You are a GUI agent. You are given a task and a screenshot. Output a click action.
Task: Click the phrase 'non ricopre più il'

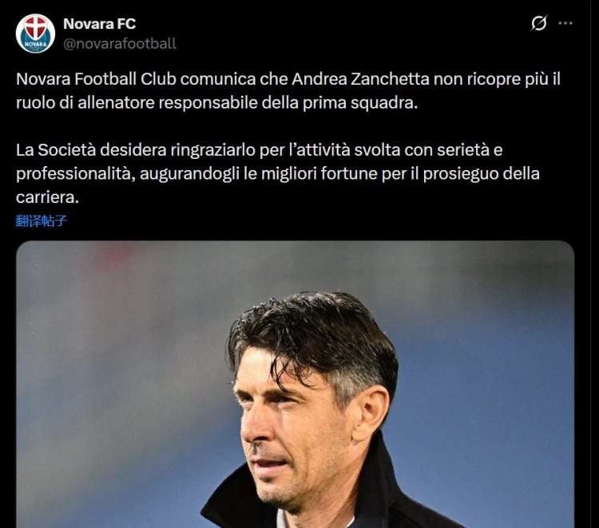(x=497, y=79)
